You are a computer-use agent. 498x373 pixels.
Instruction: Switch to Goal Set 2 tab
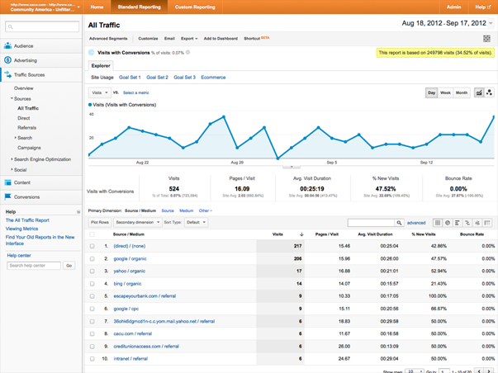coord(157,77)
